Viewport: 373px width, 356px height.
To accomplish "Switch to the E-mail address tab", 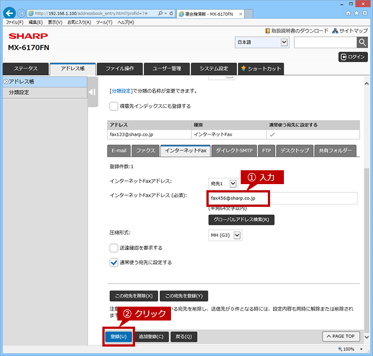I will coord(118,151).
